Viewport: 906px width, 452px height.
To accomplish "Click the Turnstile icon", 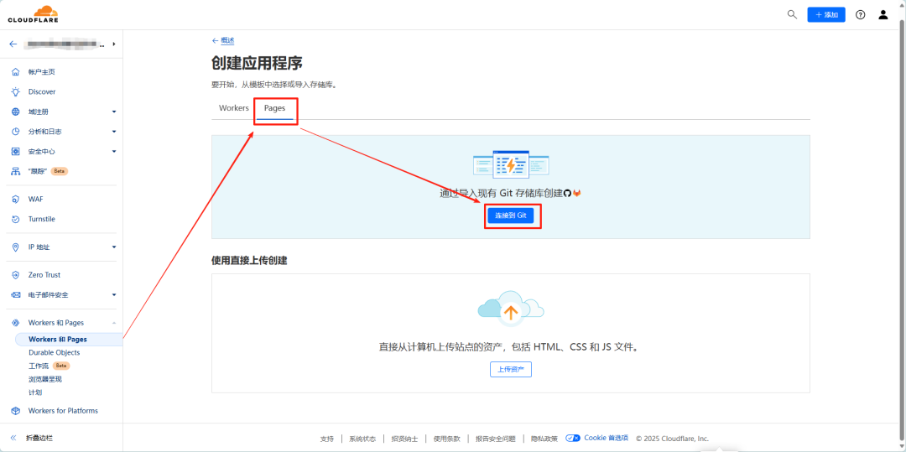I will point(16,220).
